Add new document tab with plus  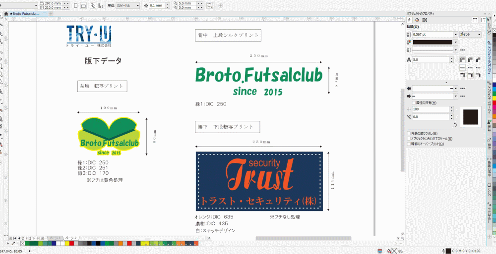[51, 13]
